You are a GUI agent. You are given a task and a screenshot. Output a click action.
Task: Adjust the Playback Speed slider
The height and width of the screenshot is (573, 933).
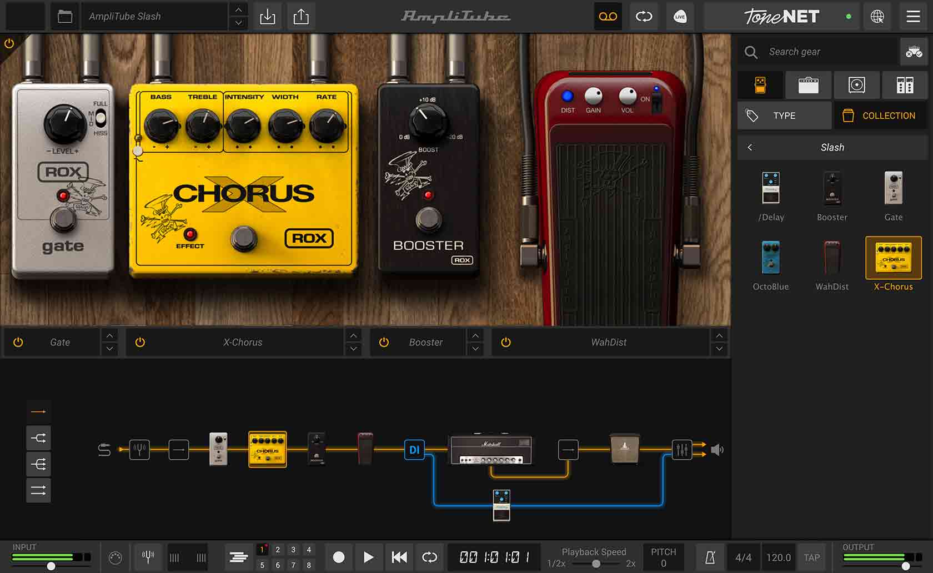(595, 564)
